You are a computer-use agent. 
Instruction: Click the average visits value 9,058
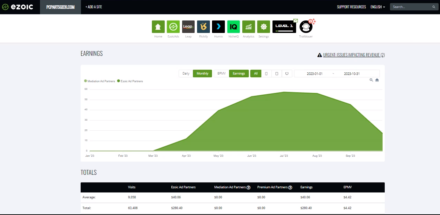[132, 197]
